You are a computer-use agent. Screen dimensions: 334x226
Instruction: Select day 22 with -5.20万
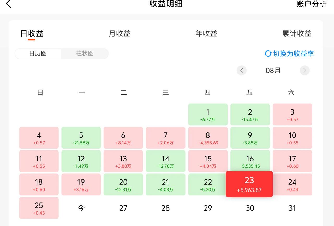tap(208, 184)
